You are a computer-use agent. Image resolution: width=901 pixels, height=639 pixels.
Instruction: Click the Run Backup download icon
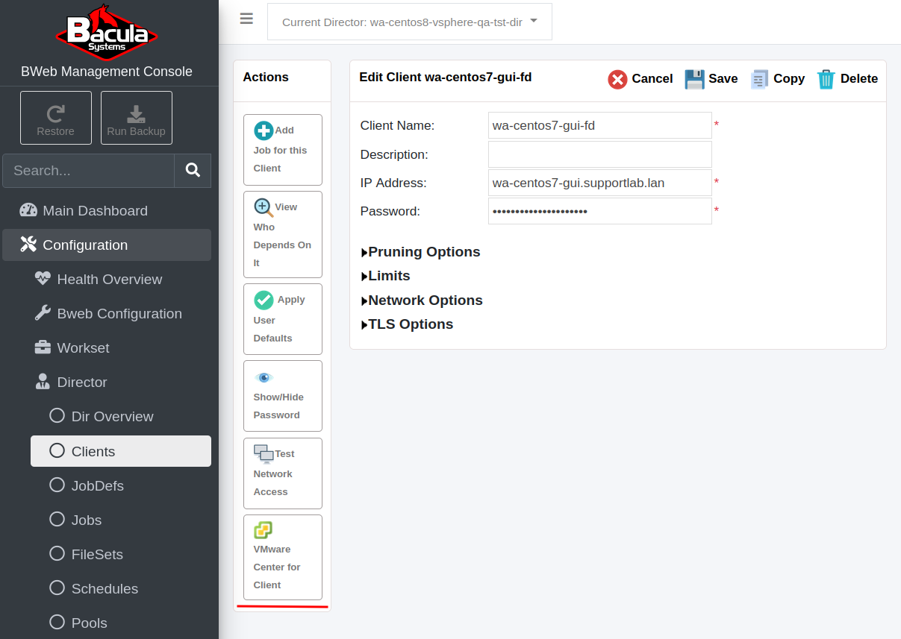(136, 113)
